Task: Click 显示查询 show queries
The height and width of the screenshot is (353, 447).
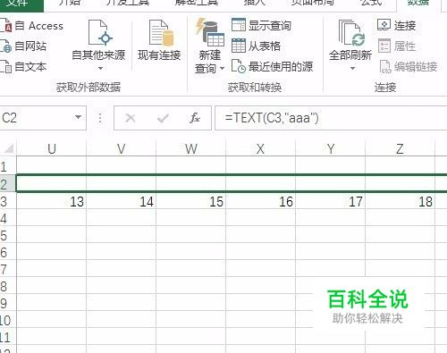Action: click(261, 25)
